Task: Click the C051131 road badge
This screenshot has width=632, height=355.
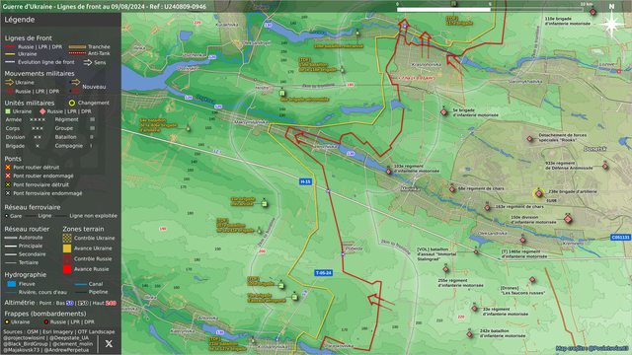Action: 621,238
